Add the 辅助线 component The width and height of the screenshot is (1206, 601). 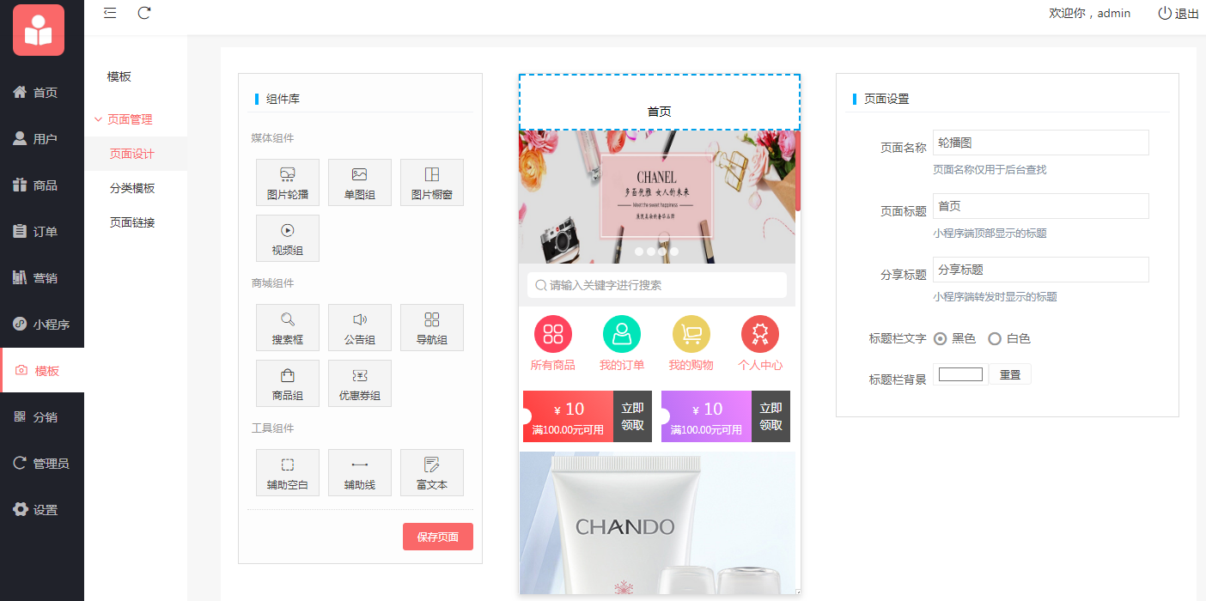point(360,472)
